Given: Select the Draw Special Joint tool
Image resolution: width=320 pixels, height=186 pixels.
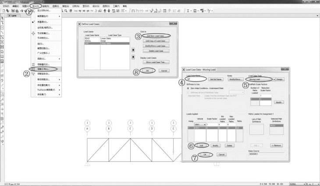Looking at the screenshot, I should (2, 28).
